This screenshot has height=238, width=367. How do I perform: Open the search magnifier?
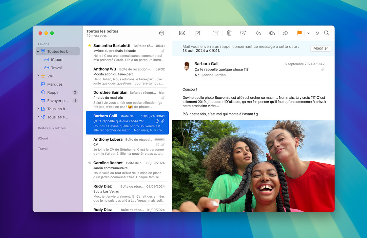pos(326,33)
